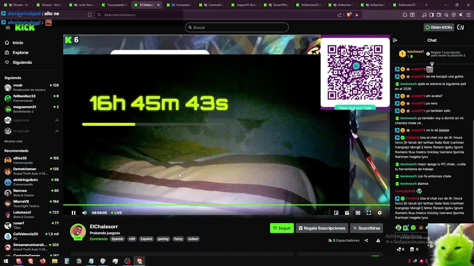
Task: Toggle the browser sidebar panel icon
Action: (x=431, y=15)
